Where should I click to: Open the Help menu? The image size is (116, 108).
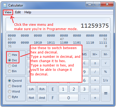28,12
